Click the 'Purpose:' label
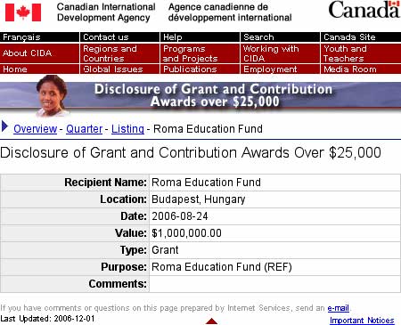The height and width of the screenshot is (325, 401). [124, 267]
